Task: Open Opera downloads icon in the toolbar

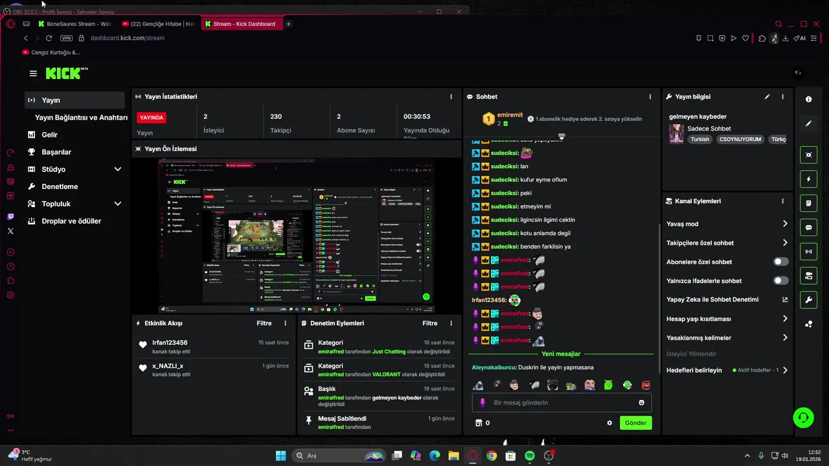Action: pyautogui.click(x=786, y=38)
